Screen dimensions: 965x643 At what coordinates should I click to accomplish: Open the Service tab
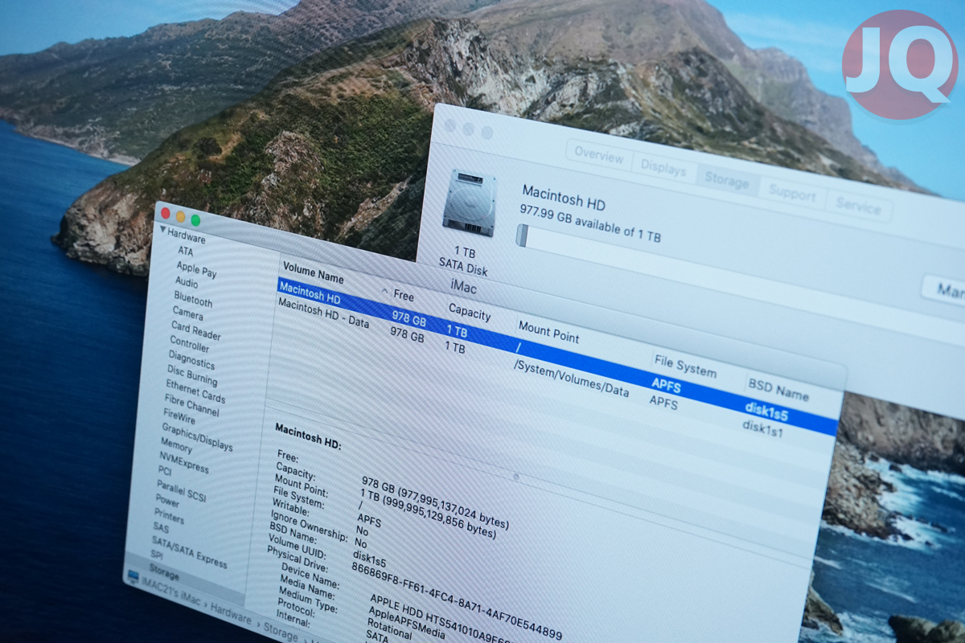pyautogui.click(x=858, y=207)
